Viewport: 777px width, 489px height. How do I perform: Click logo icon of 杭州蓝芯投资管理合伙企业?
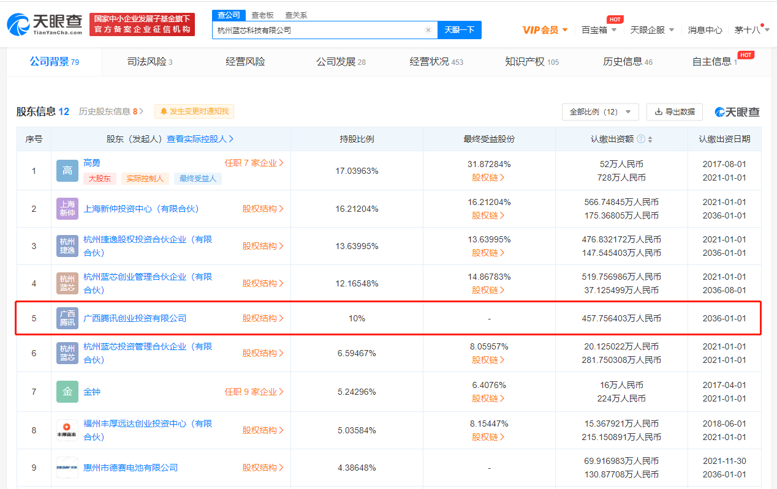(x=67, y=353)
